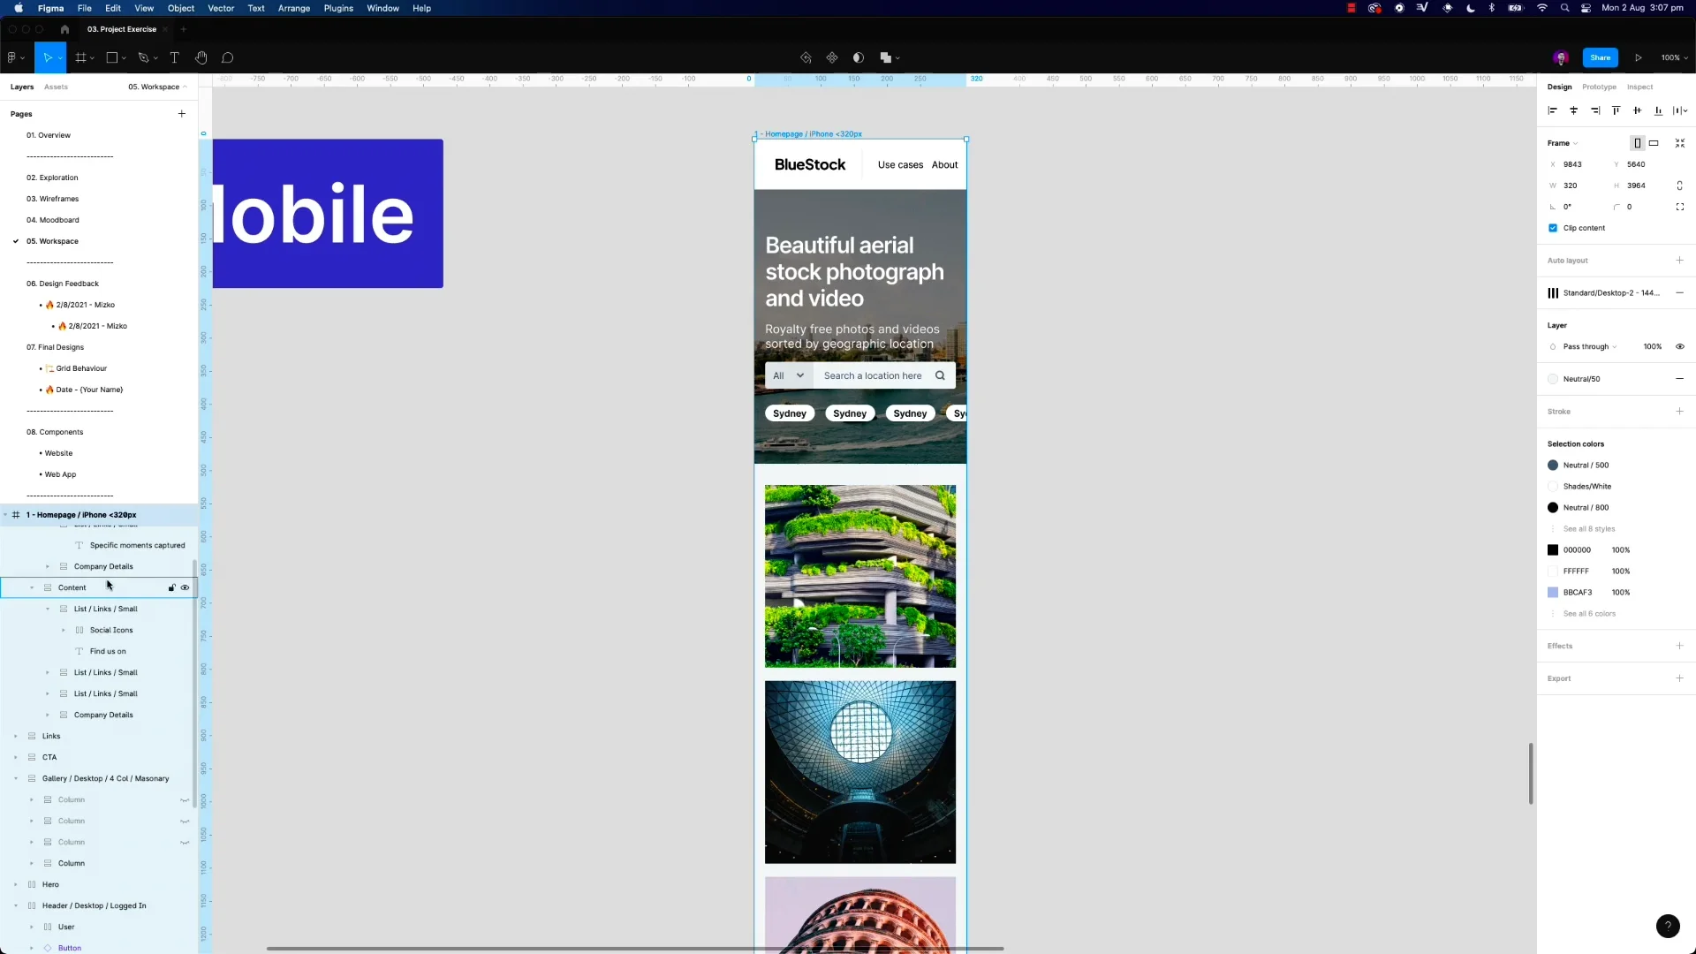This screenshot has width=1696, height=954.
Task: Toggle Clip content checkbox
Action: coord(1554,228)
